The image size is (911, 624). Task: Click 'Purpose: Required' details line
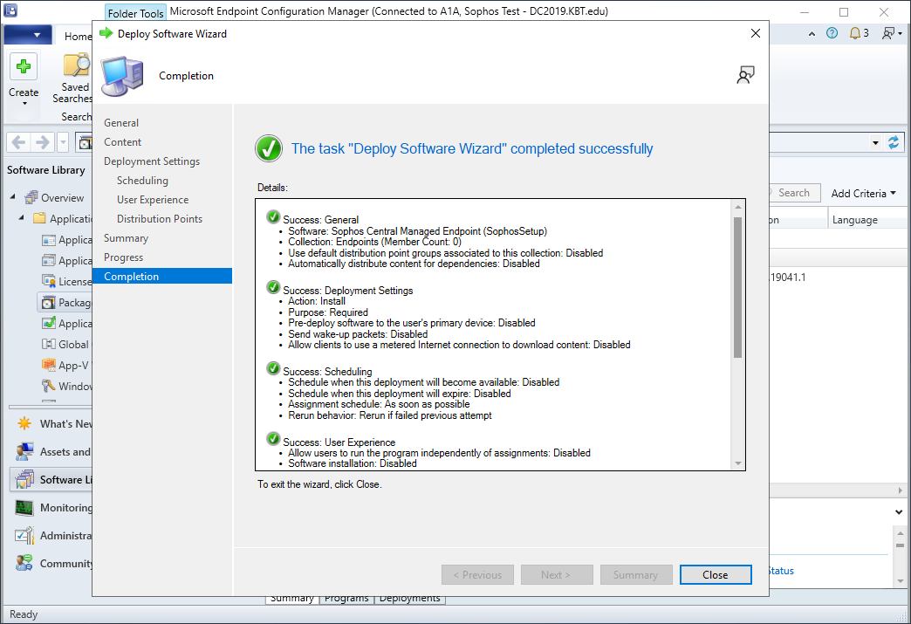coord(328,312)
